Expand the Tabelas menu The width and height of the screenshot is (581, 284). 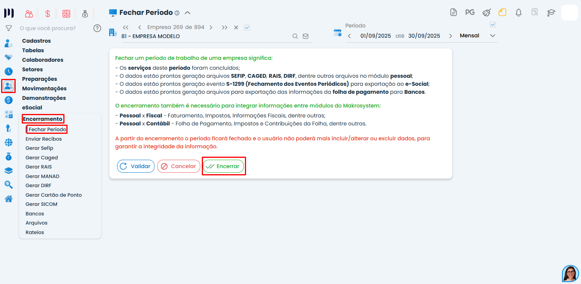click(x=33, y=50)
